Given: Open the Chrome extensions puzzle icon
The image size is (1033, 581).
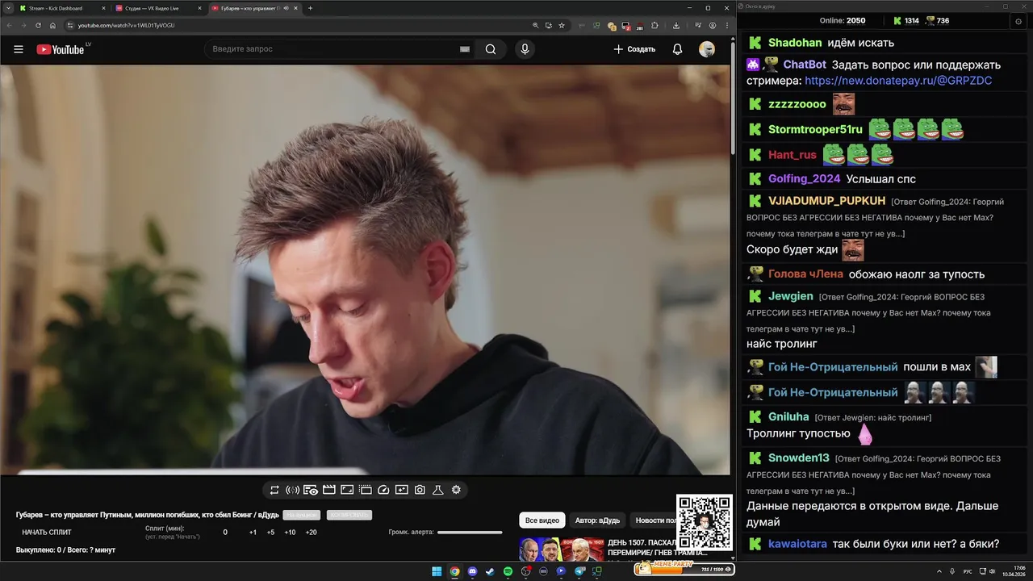Looking at the screenshot, I should pyautogui.click(x=655, y=25).
